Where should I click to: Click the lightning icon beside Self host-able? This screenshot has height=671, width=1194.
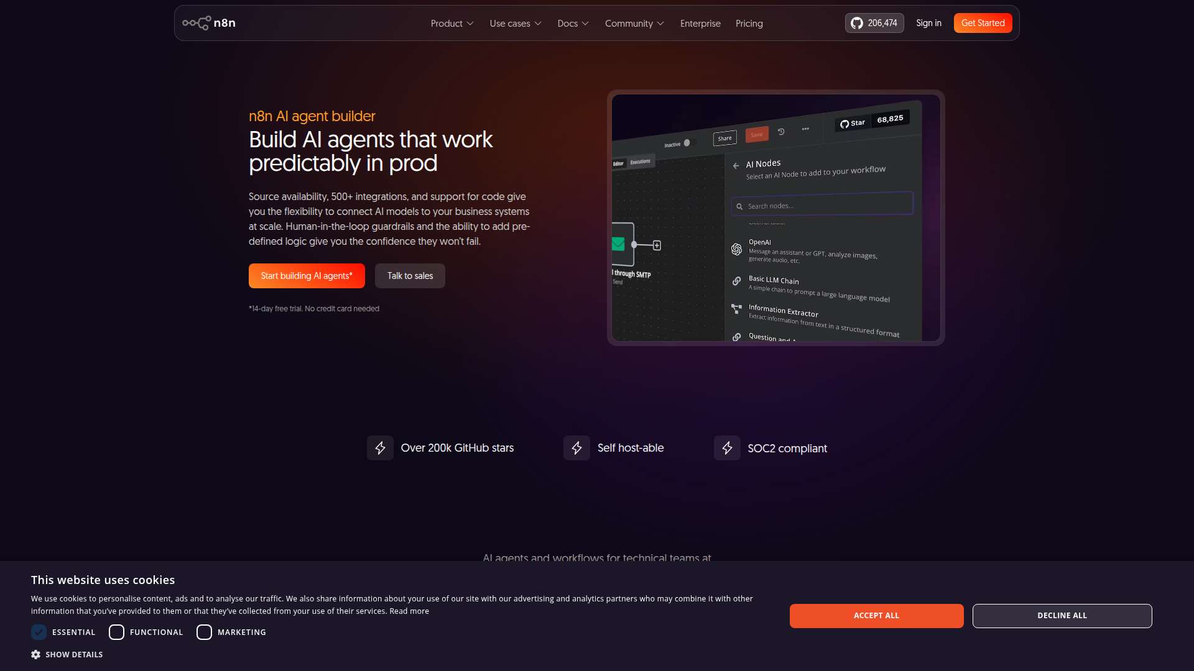point(576,448)
